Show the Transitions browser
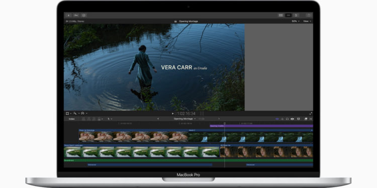The image size is (377, 188). (311, 119)
